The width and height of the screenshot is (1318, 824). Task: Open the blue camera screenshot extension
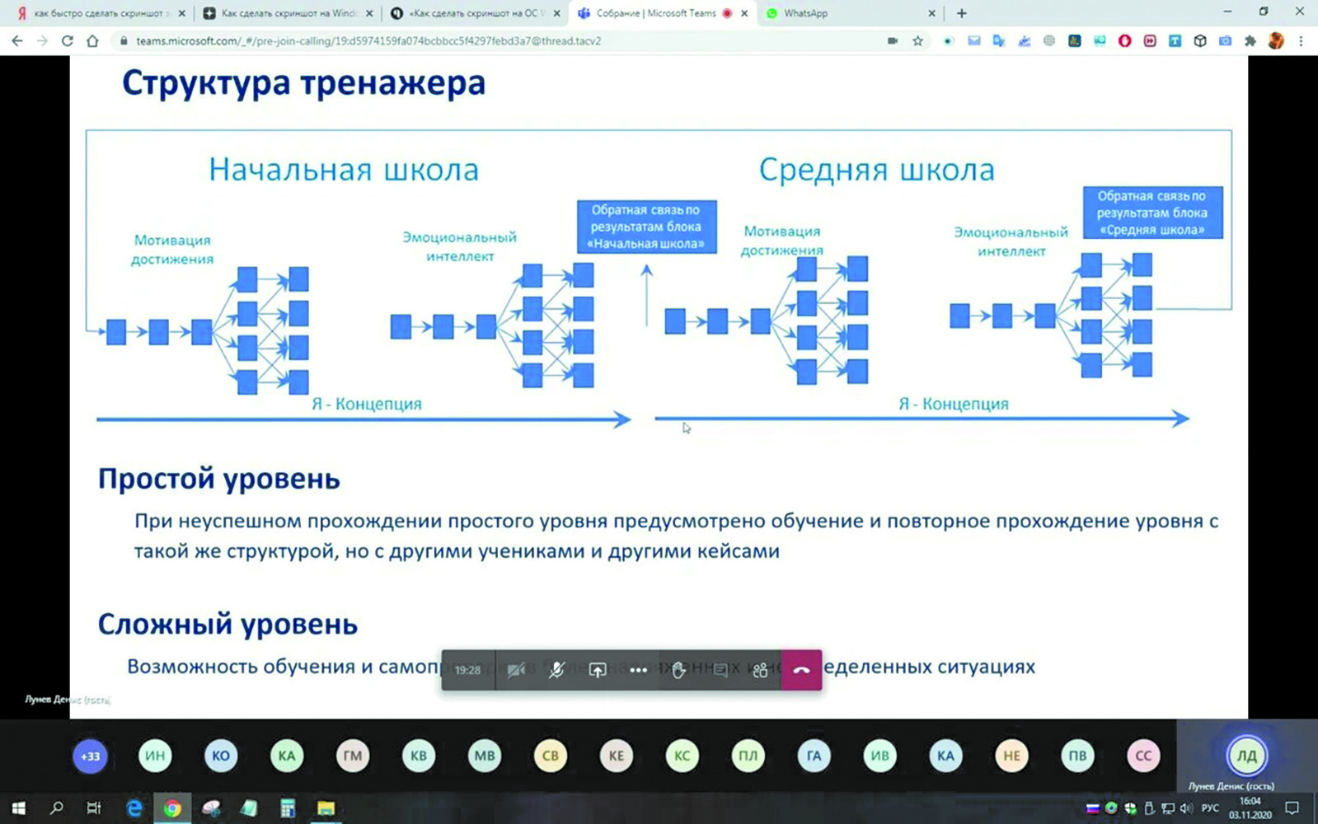coord(1225,40)
